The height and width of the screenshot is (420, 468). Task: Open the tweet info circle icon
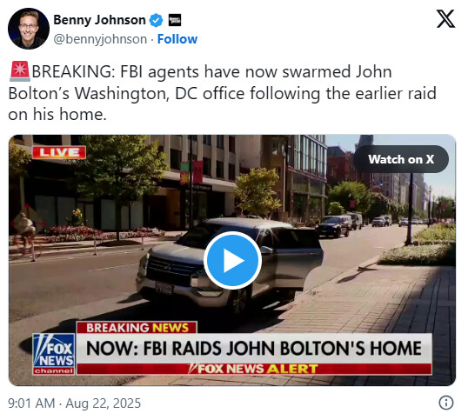point(446,403)
